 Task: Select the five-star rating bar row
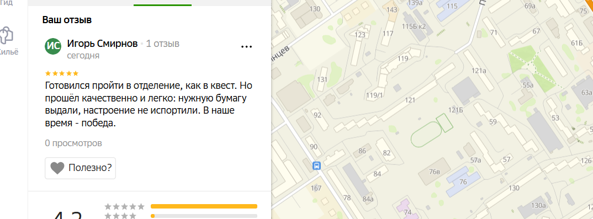181,206
